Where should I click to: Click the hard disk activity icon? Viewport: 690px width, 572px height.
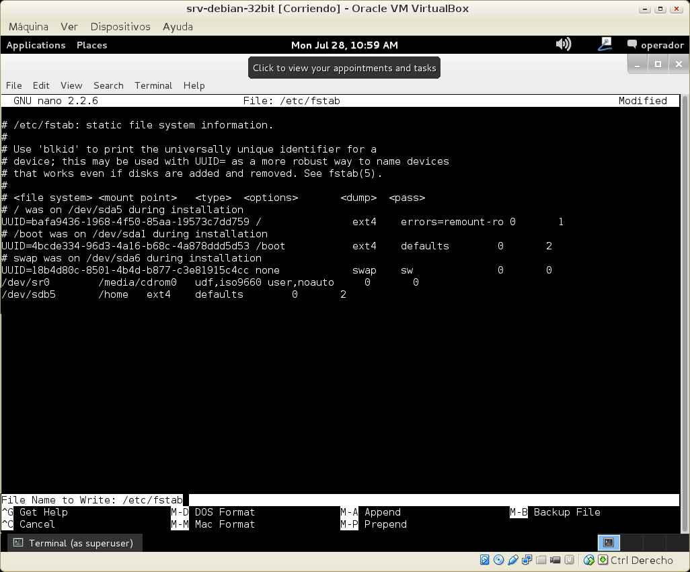[484, 560]
